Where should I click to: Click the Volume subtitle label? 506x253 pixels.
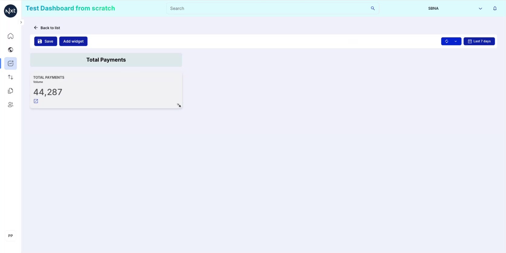pos(38,82)
